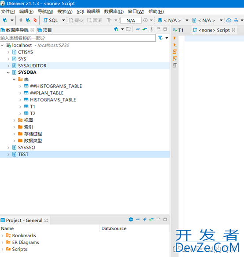This screenshot has height=257, width=244.
Task: Toggle link with editor in Project panel
Action: tap(152, 219)
